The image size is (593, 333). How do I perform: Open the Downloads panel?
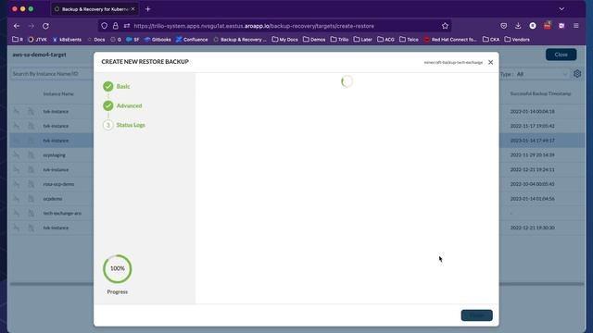click(x=518, y=26)
